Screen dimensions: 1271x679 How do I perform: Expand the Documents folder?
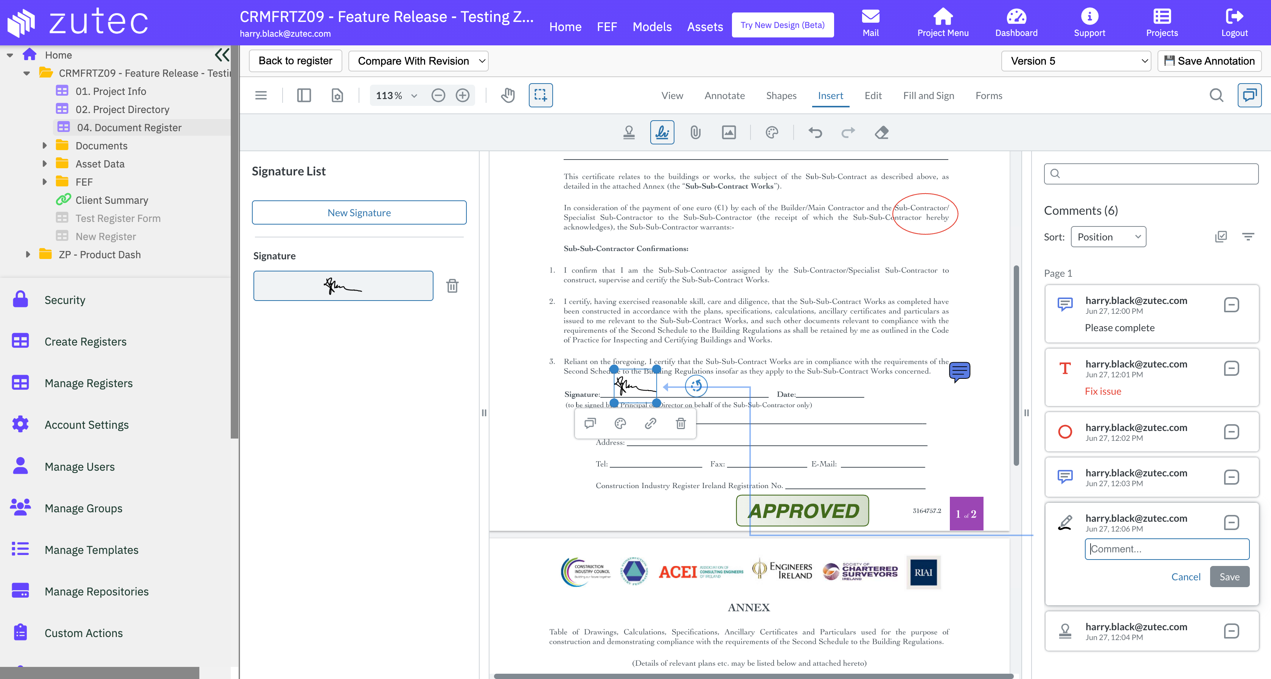(x=44, y=146)
